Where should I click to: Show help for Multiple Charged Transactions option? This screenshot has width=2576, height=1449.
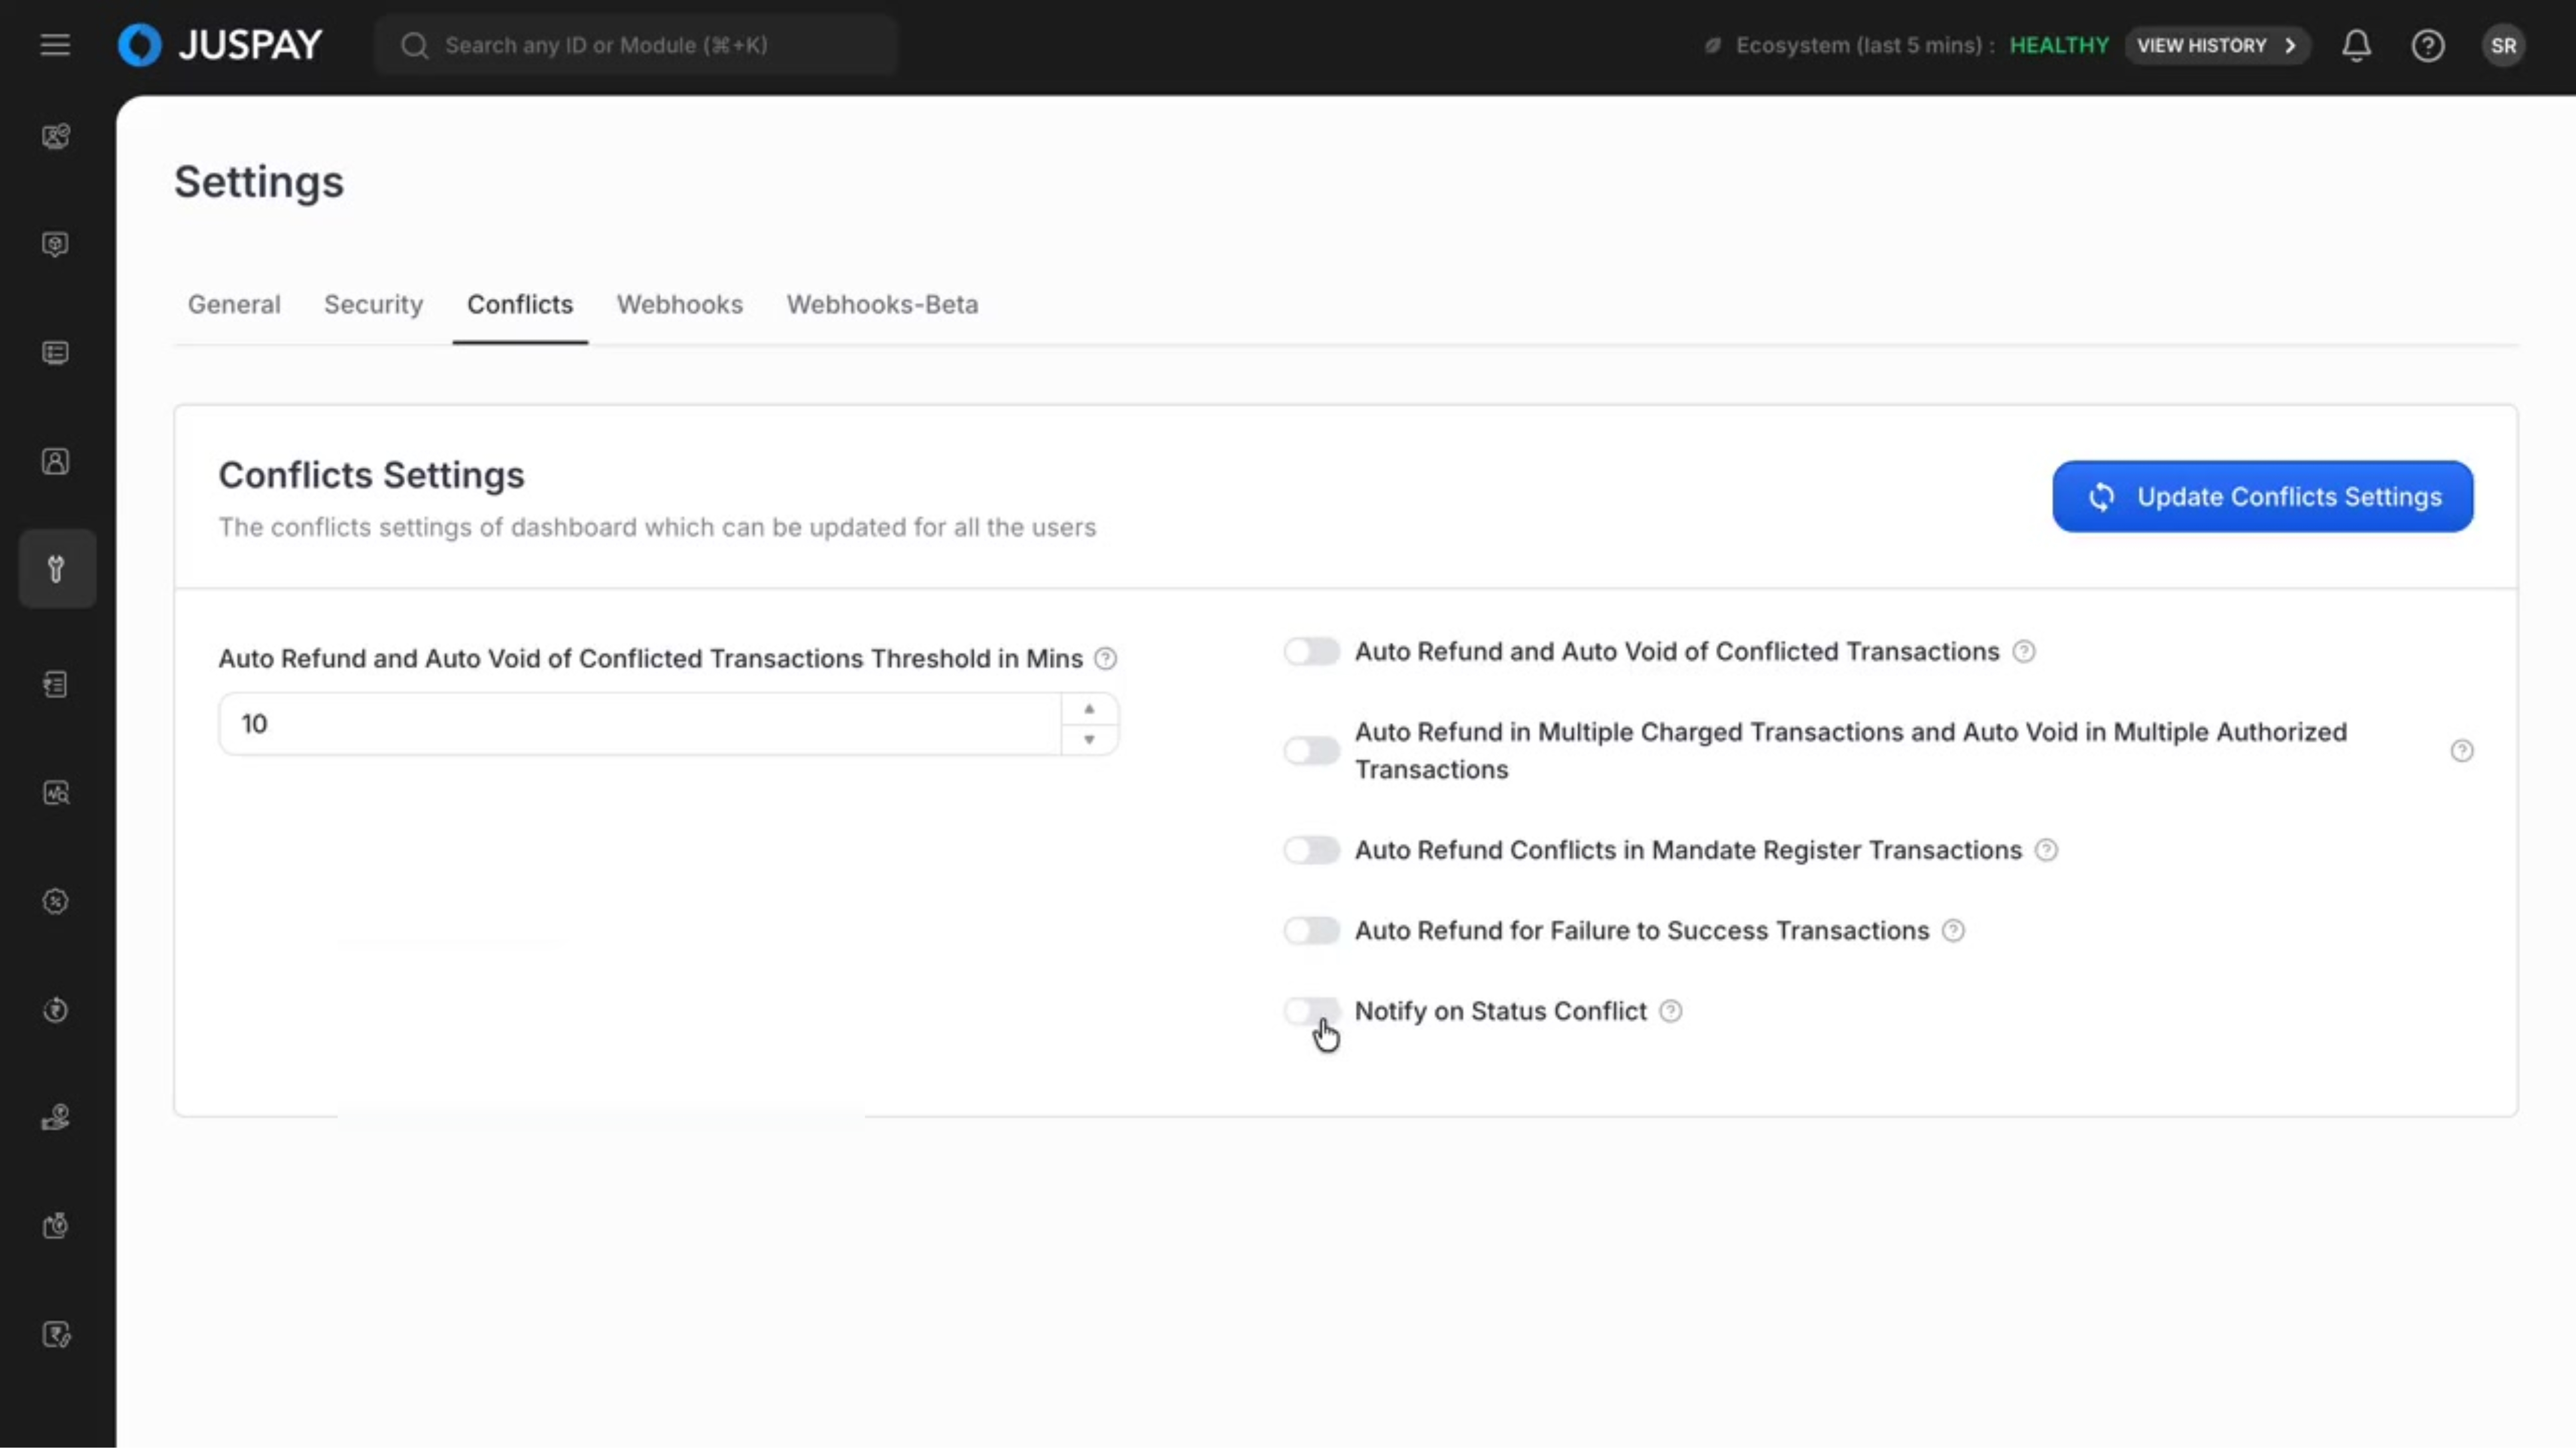[2462, 751]
